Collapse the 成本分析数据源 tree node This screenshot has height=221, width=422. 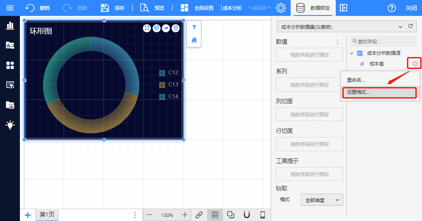coord(352,53)
